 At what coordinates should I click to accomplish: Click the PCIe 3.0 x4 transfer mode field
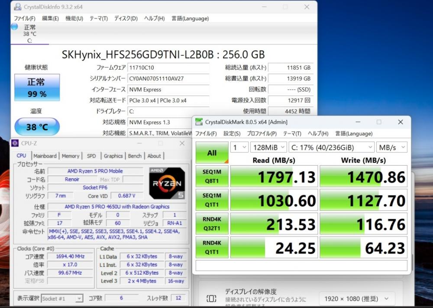[168, 100]
